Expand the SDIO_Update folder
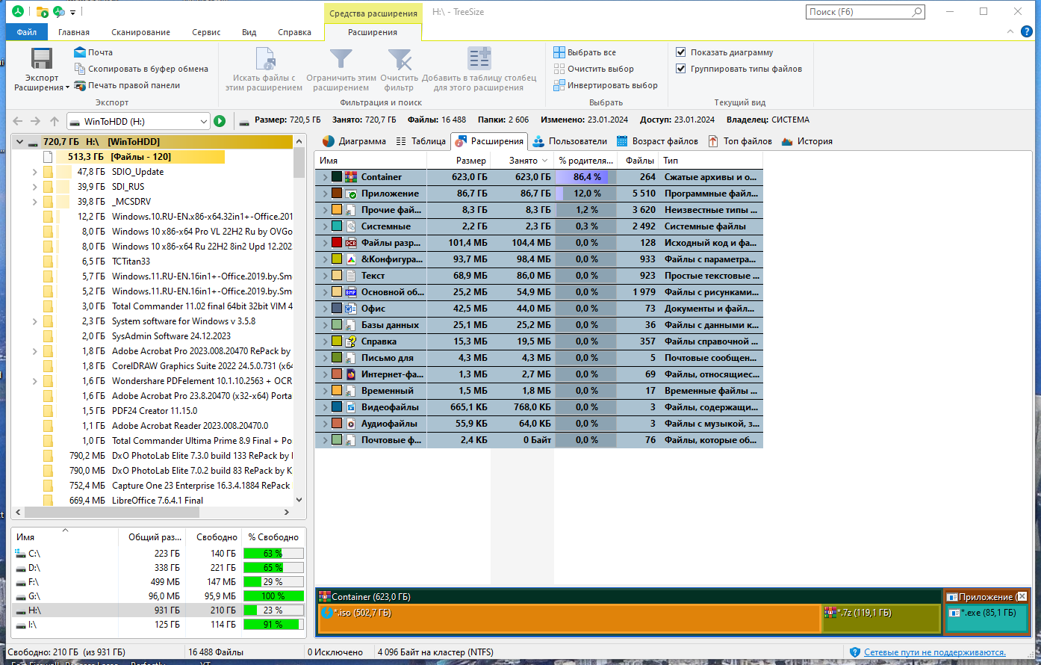Image resolution: width=1041 pixels, height=665 pixels. coord(34,172)
